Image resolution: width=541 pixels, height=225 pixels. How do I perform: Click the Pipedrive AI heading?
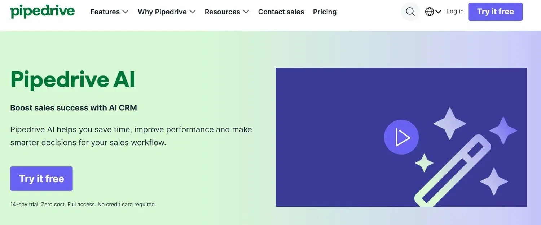click(x=73, y=79)
